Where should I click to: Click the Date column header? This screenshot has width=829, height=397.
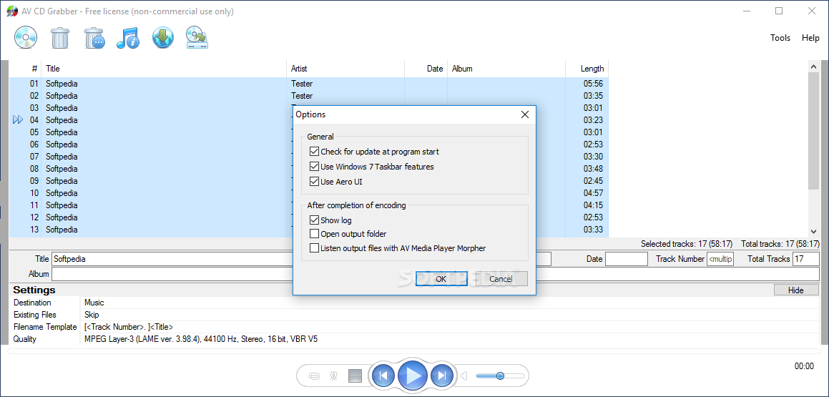pyautogui.click(x=426, y=69)
